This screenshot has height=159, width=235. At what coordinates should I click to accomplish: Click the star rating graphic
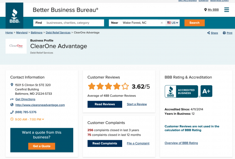tap(108, 87)
